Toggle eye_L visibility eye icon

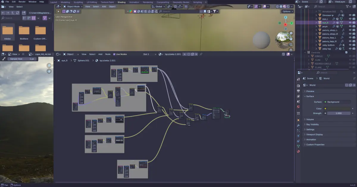[350, 19]
